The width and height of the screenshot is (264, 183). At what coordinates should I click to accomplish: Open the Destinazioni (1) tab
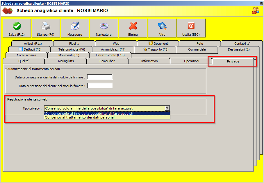(x=239, y=49)
